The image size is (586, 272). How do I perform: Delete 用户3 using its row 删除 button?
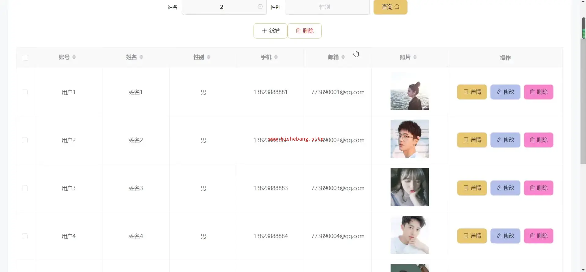point(539,188)
